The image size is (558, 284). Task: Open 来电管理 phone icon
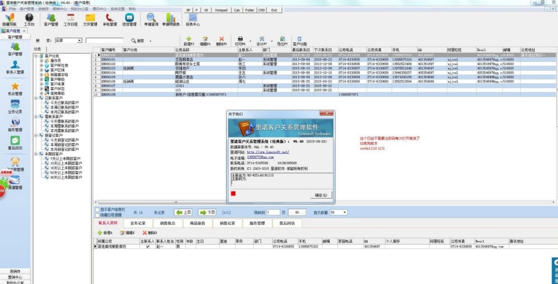click(x=109, y=20)
